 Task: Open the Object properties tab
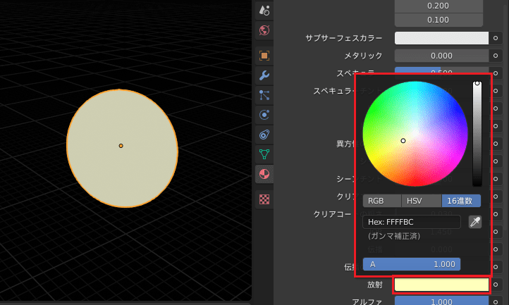264,56
